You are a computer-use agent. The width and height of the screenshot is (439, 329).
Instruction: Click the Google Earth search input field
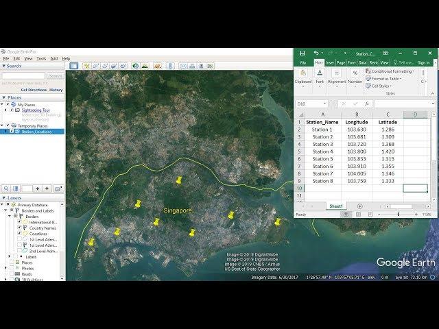(23, 76)
